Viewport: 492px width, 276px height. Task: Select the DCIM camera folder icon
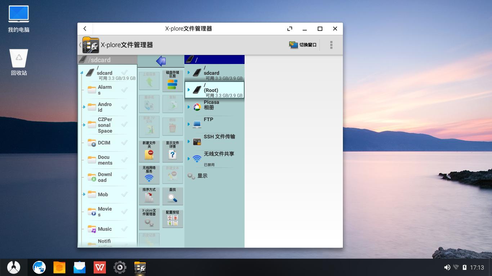(92, 143)
